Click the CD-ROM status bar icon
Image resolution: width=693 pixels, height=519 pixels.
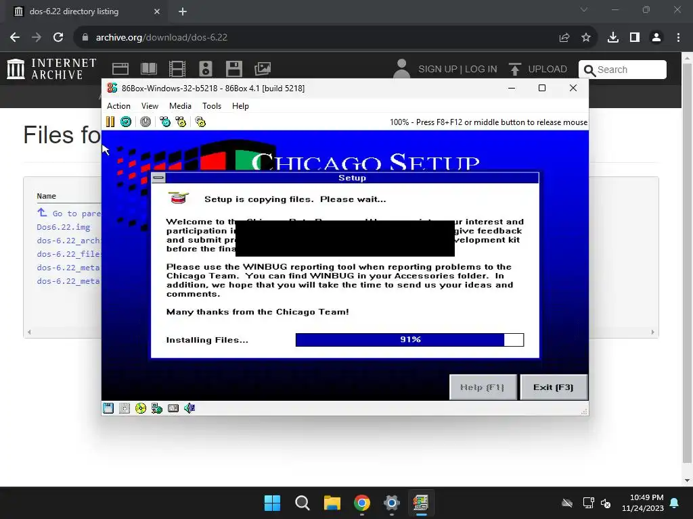141,408
